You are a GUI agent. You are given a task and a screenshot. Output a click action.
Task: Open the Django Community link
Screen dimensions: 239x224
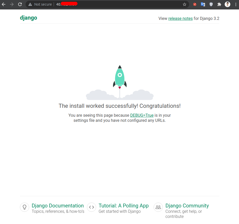[187, 206]
